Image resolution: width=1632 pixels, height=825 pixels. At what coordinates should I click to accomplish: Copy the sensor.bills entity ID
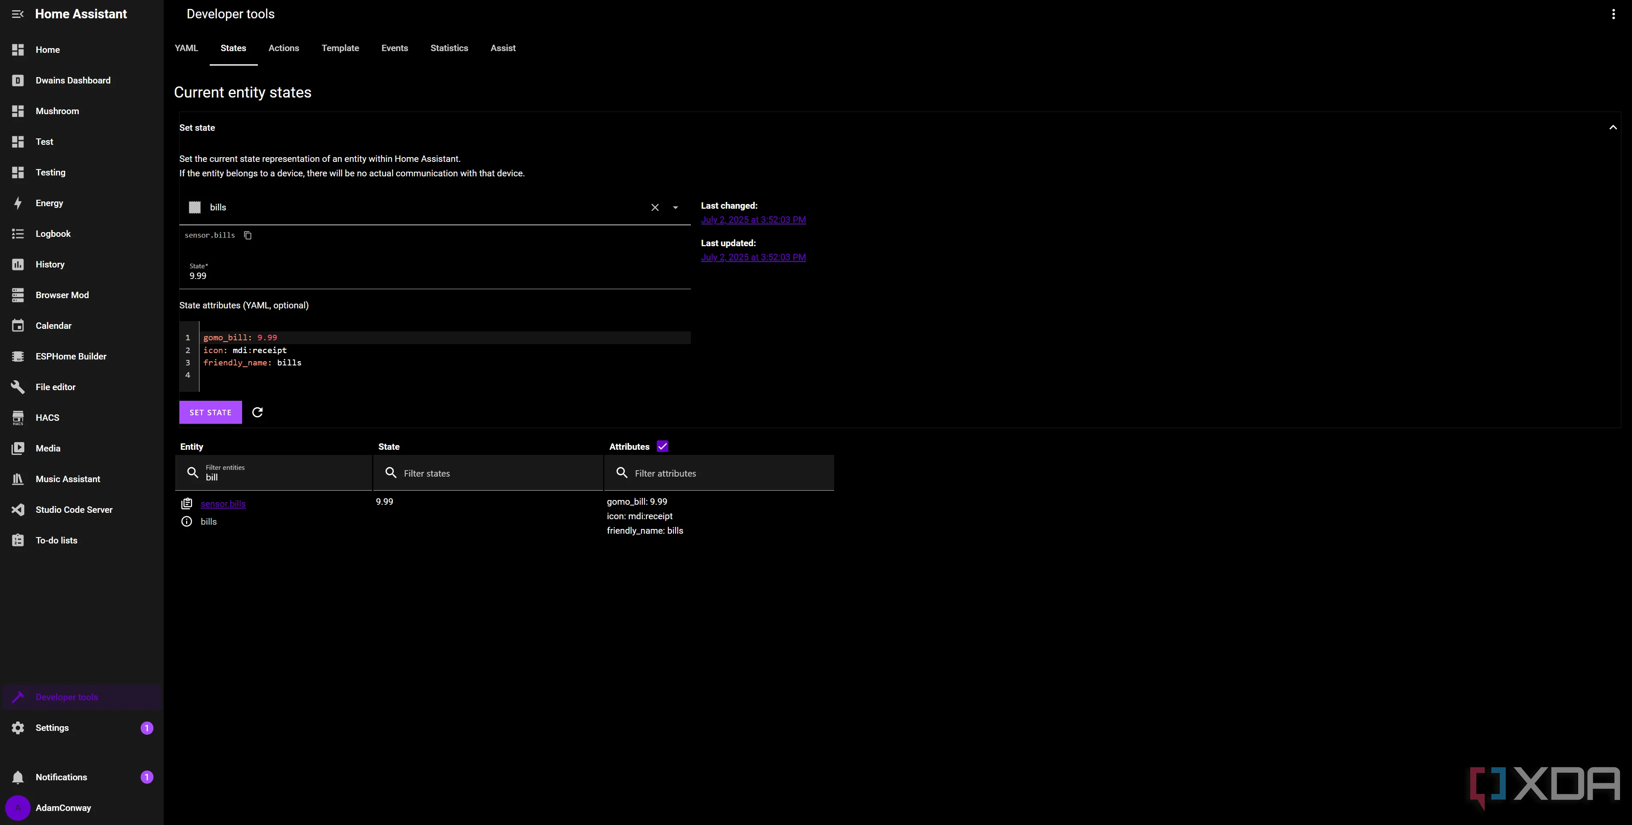point(248,236)
